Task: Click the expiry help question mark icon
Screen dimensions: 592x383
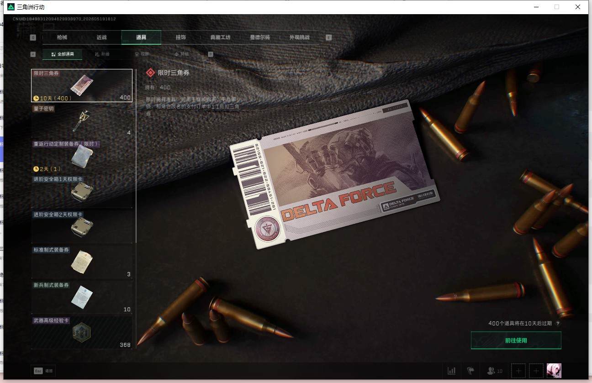Action: click(558, 323)
